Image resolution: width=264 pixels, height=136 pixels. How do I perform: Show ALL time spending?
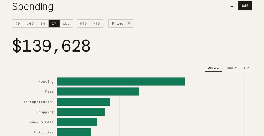coord(66,24)
